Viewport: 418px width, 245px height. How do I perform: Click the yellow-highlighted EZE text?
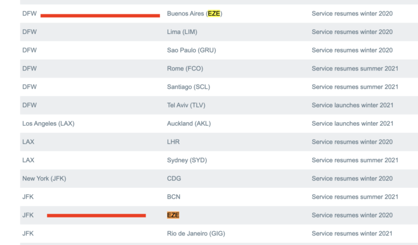pyautogui.click(x=214, y=13)
